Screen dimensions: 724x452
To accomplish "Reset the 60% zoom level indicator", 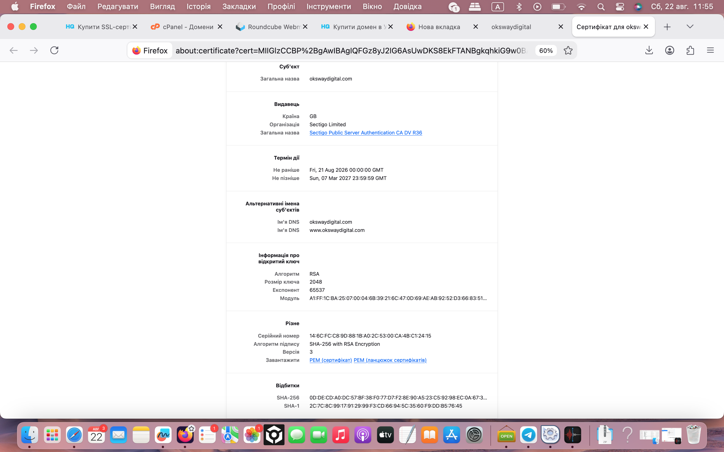I will coord(546,51).
